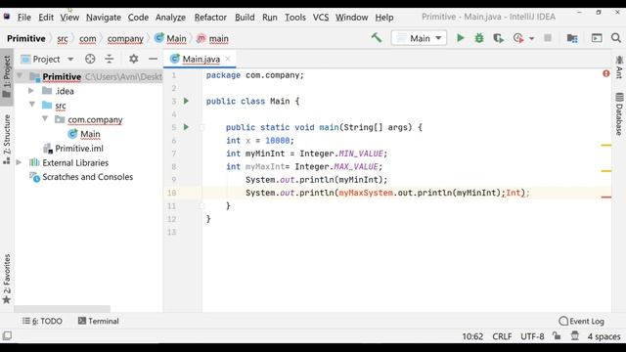Open the Refactor menu
The height and width of the screenshot is (352, 626).
[210, 18]
